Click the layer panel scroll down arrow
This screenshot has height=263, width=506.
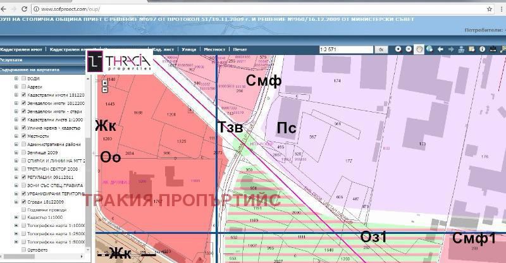(x=88, y=250)
